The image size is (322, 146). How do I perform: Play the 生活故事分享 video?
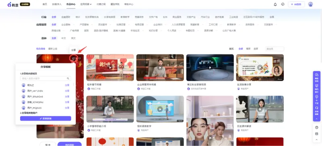(x=260, y=67)
